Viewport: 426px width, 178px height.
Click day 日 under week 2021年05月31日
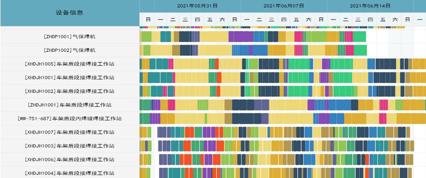pyautogui.click(x=234, y=19)
